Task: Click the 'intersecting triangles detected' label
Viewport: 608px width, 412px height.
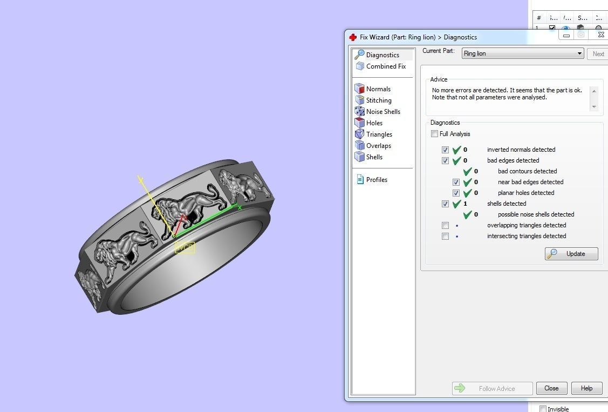Action: click(x=527, y=237)
